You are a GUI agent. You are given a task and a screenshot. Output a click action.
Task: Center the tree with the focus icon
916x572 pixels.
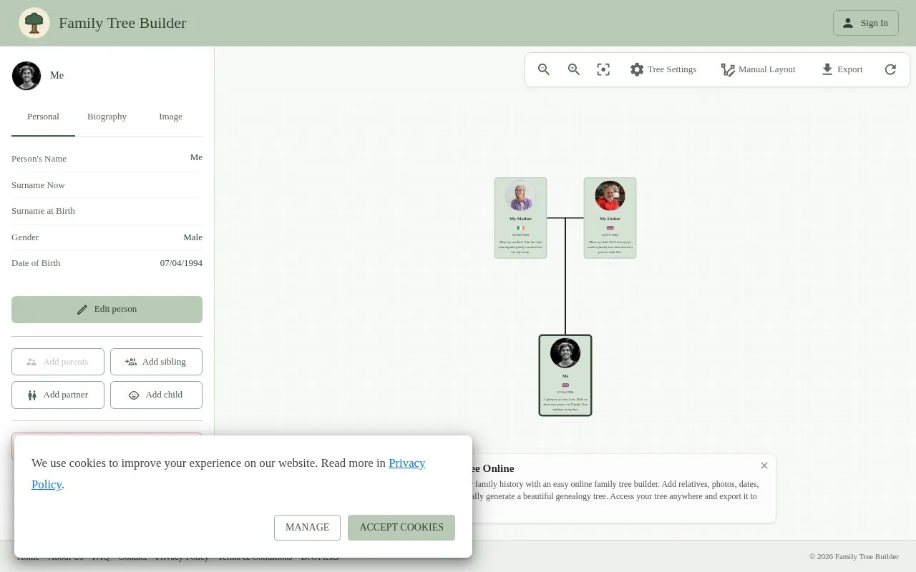point(603,69)
